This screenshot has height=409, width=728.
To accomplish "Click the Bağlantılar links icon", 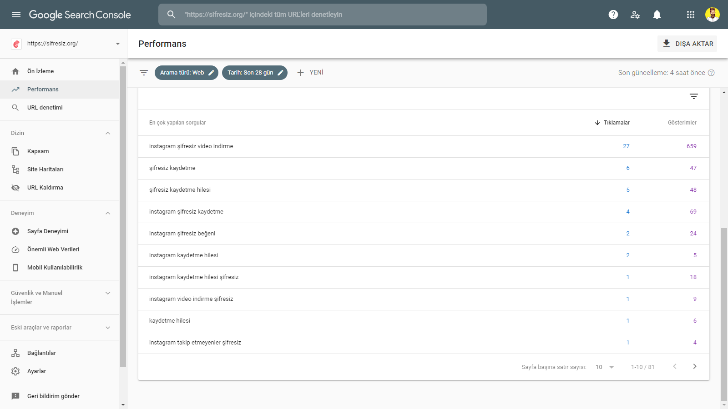I will (15, 353).
